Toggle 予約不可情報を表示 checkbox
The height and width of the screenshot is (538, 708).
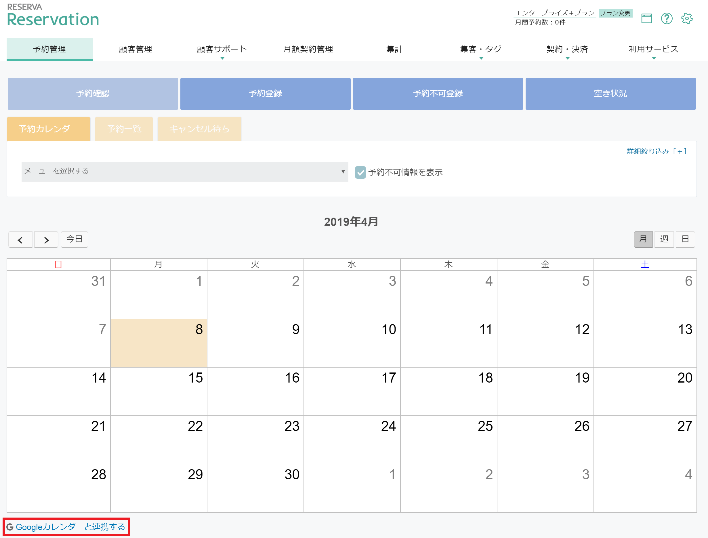click(x=360, y=172)
